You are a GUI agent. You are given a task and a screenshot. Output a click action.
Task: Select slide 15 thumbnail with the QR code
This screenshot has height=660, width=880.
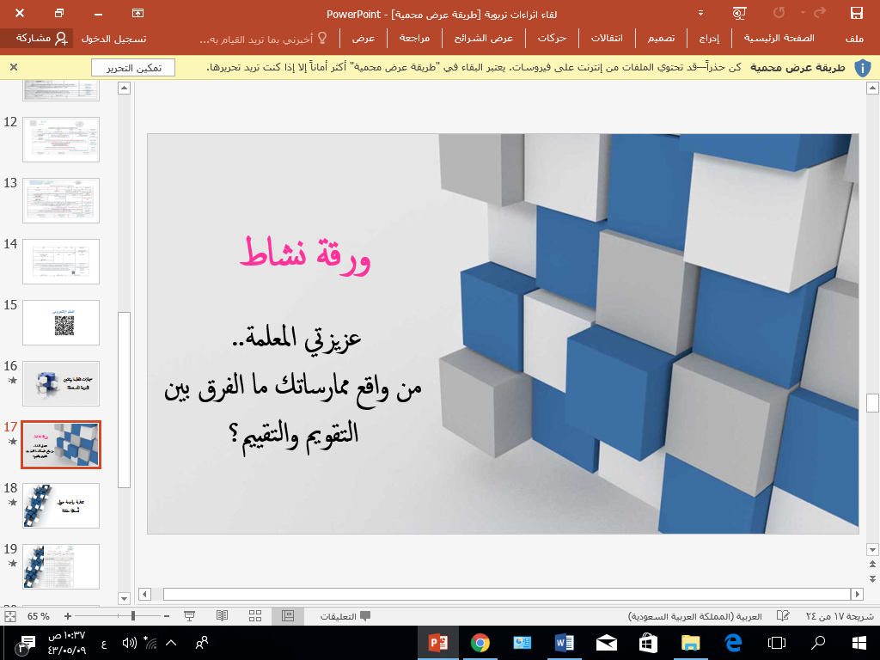click(x=61, y=322)
